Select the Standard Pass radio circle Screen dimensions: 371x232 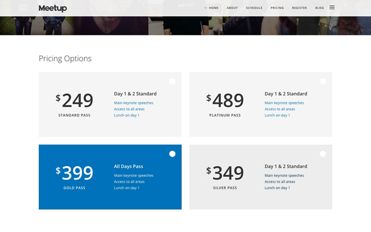pyautogui.click(x=172, y=82)
